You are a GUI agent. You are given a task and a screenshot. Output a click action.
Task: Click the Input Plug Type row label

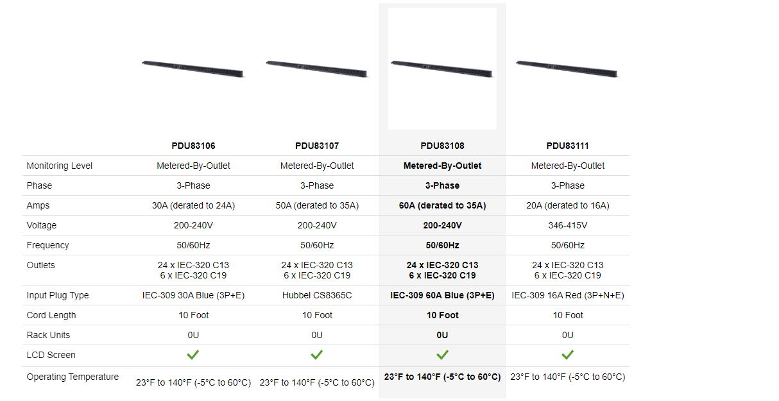click(x=58, y=295)
